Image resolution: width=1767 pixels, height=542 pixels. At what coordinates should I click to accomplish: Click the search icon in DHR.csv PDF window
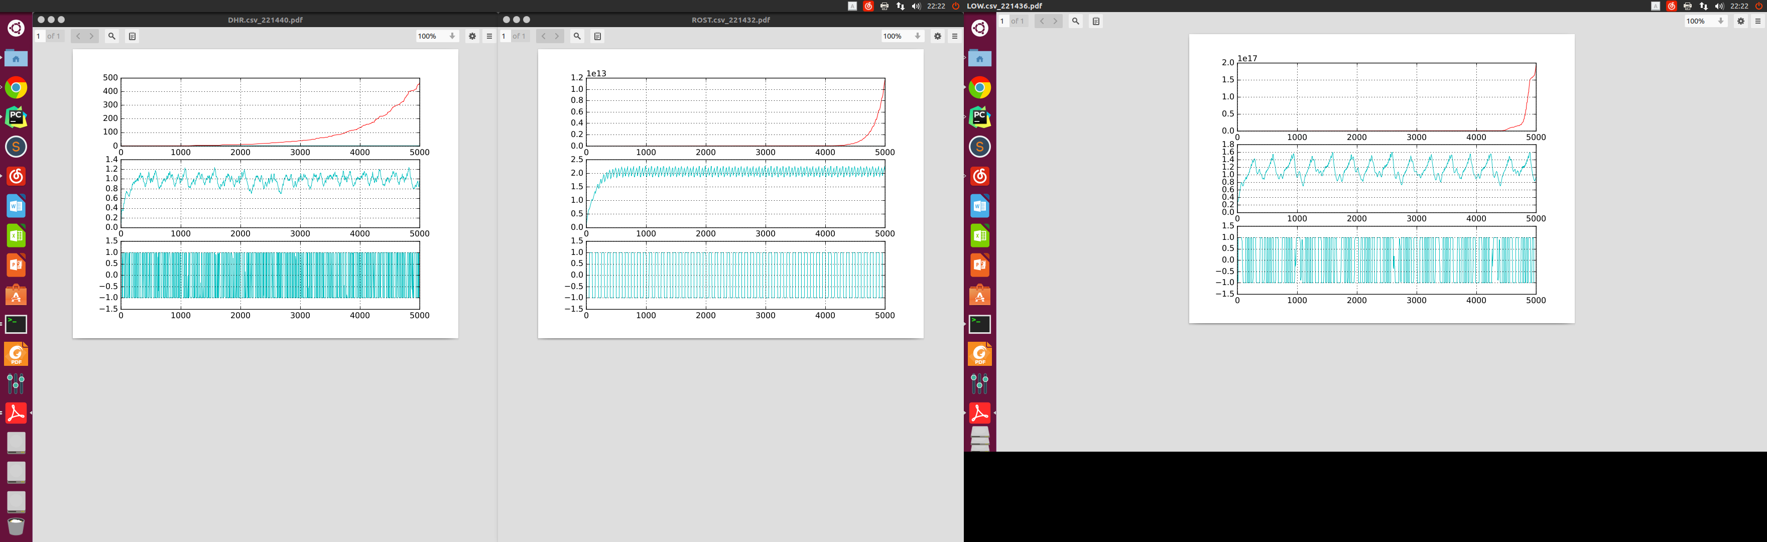tap(112, 36)
